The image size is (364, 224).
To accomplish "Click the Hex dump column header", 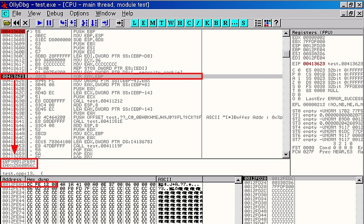I will pos(91,179).
